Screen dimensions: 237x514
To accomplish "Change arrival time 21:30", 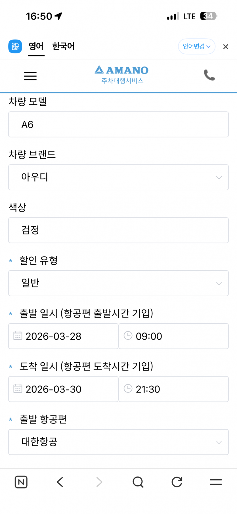I will 173,389.
